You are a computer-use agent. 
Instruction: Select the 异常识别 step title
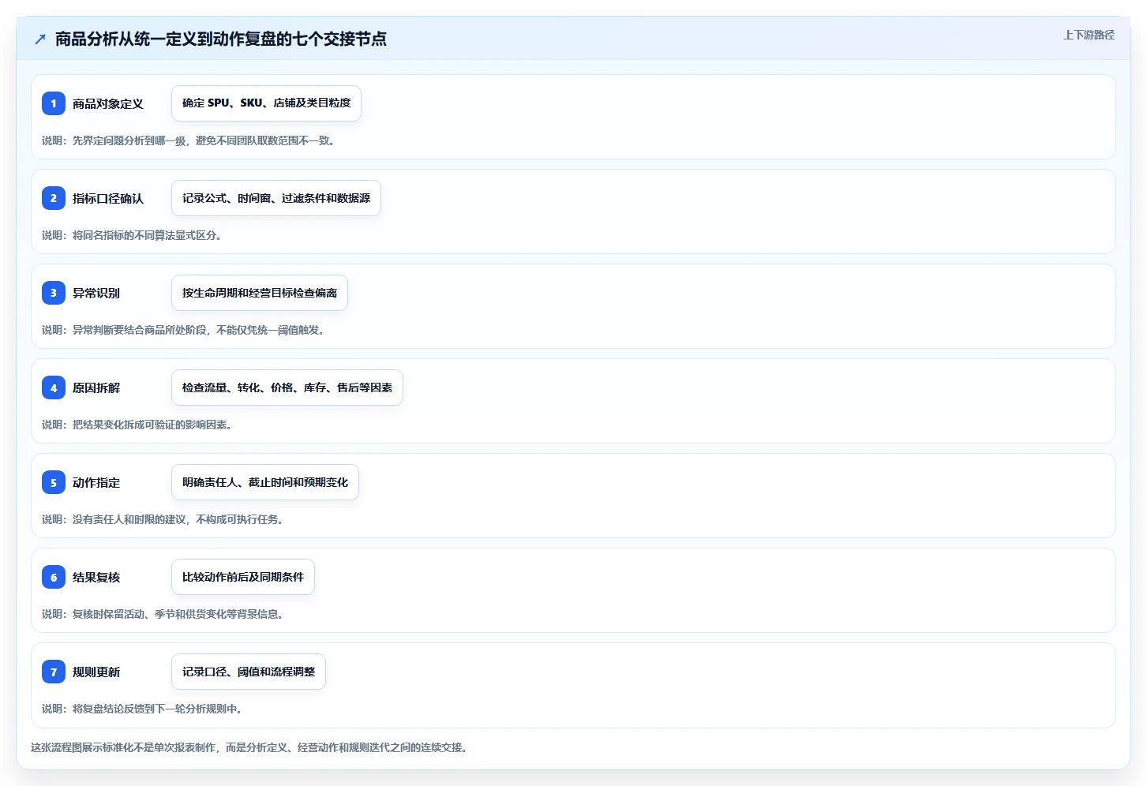(96, 293)
